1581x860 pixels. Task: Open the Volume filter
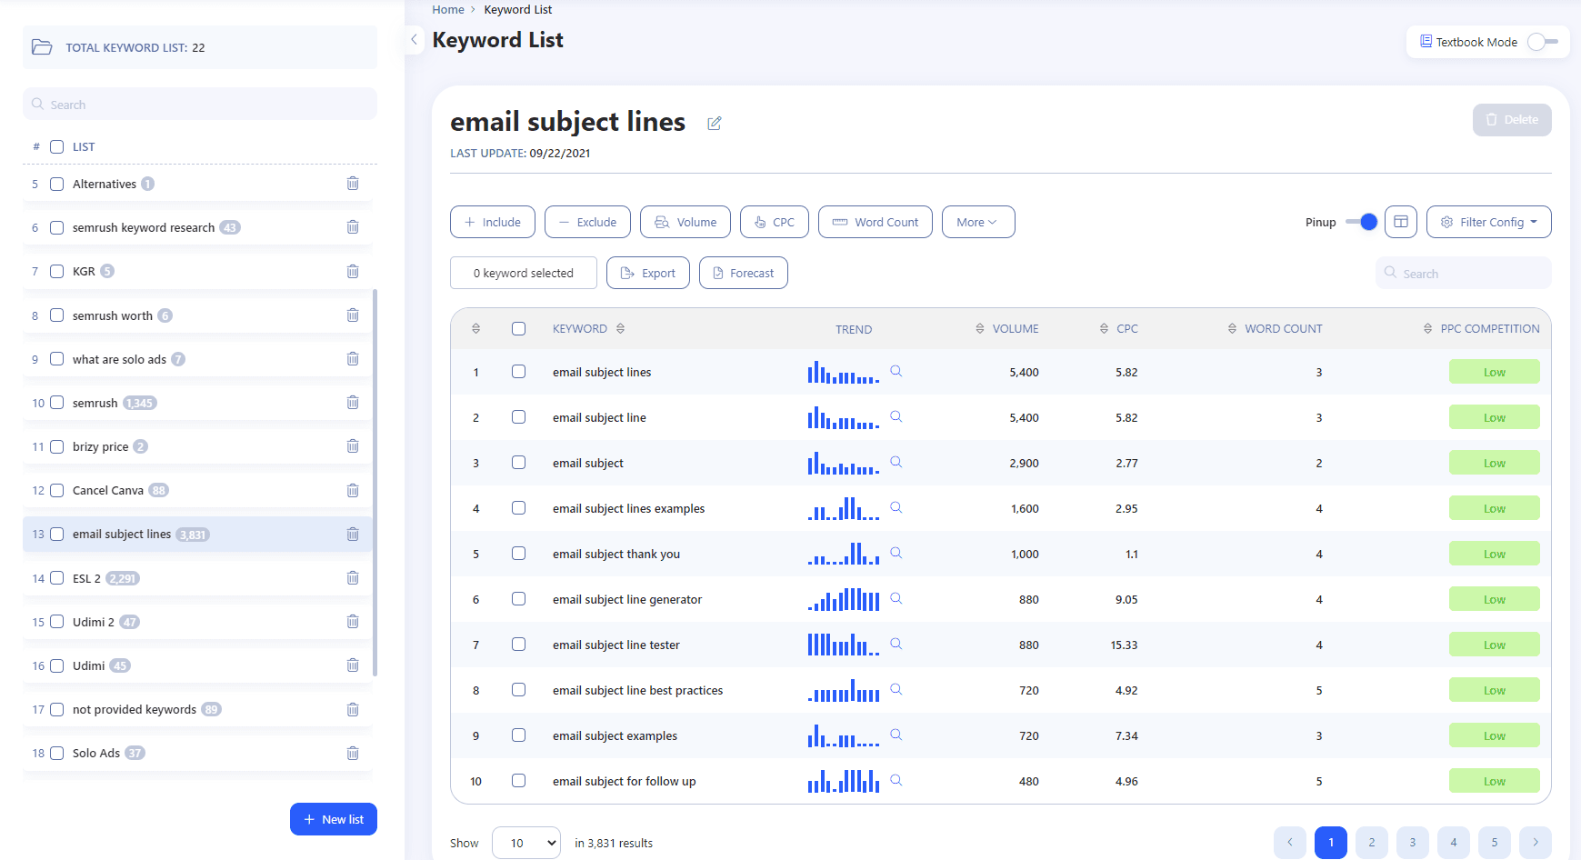pos(685,222)
